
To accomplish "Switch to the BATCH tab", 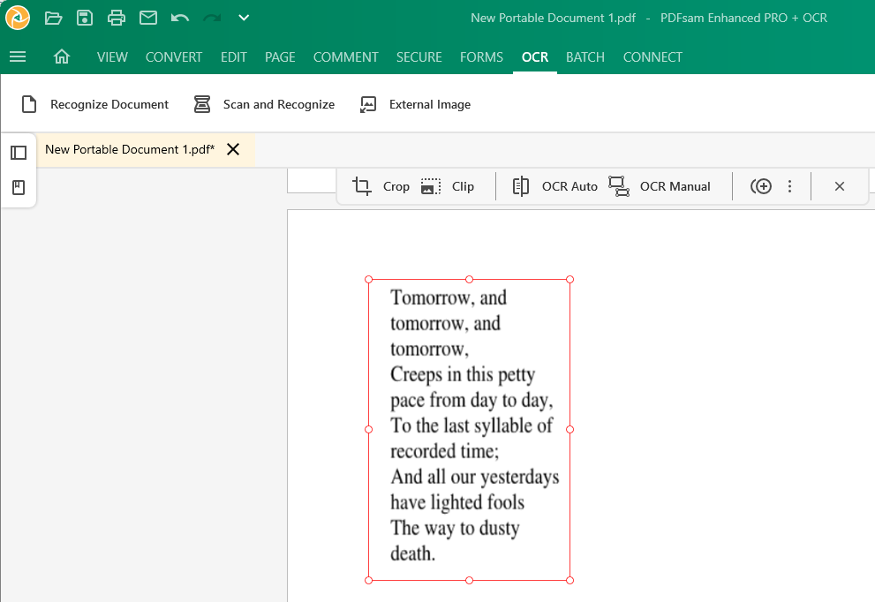I will [585, 57].
